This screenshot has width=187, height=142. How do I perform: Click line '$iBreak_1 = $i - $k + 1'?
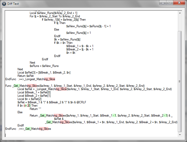pos(80,46)
